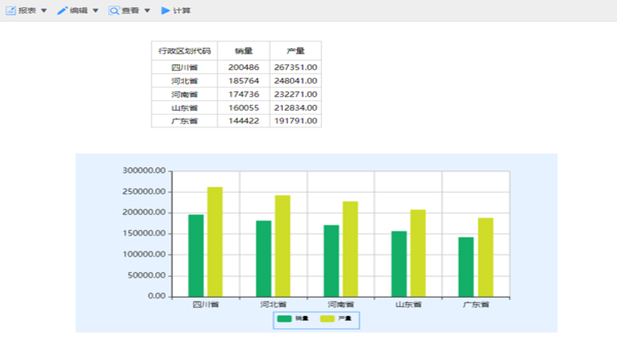
Task: Click the 150000.00 y-axis label
Action: (145, 234)
